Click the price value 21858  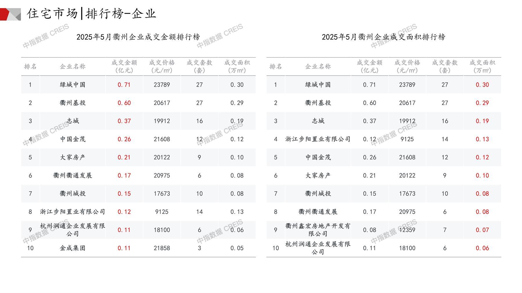[x=162, y=248]
